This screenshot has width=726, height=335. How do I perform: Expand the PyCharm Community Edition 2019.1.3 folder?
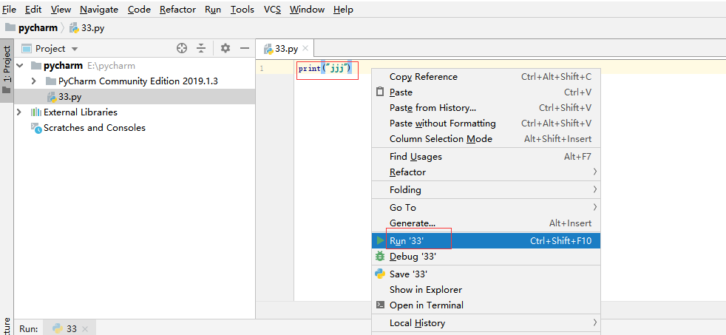coord(33,81)
